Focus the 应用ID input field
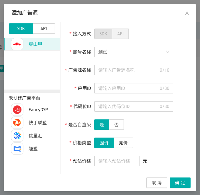This screenshot has width=200, height=195. [127, 88]
